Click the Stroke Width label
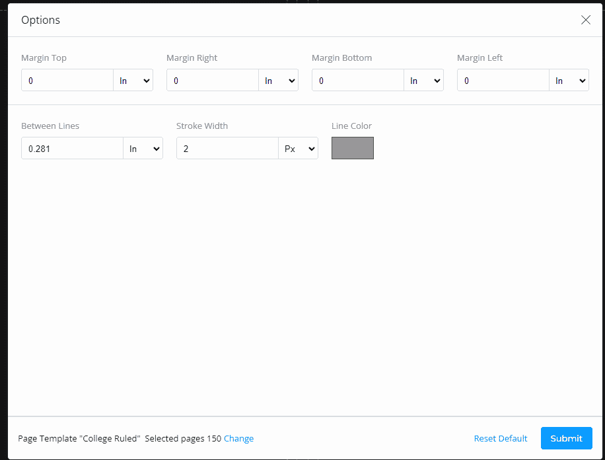Viewport: 605px width, 460px height. 202,126
